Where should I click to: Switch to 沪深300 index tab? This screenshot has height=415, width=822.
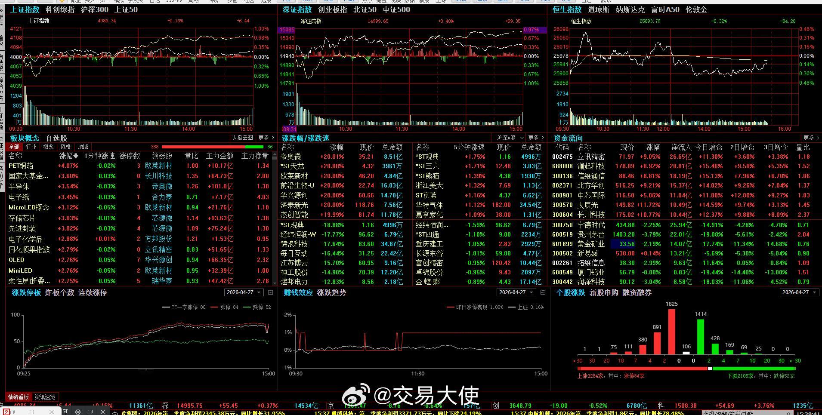click(94, 9)
